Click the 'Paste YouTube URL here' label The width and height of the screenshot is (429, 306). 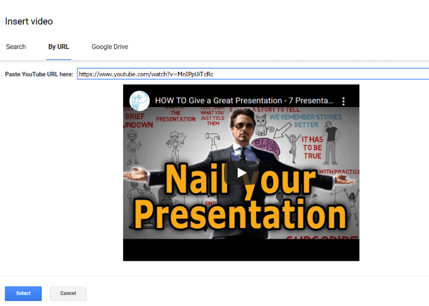click(x=39, y=74)
